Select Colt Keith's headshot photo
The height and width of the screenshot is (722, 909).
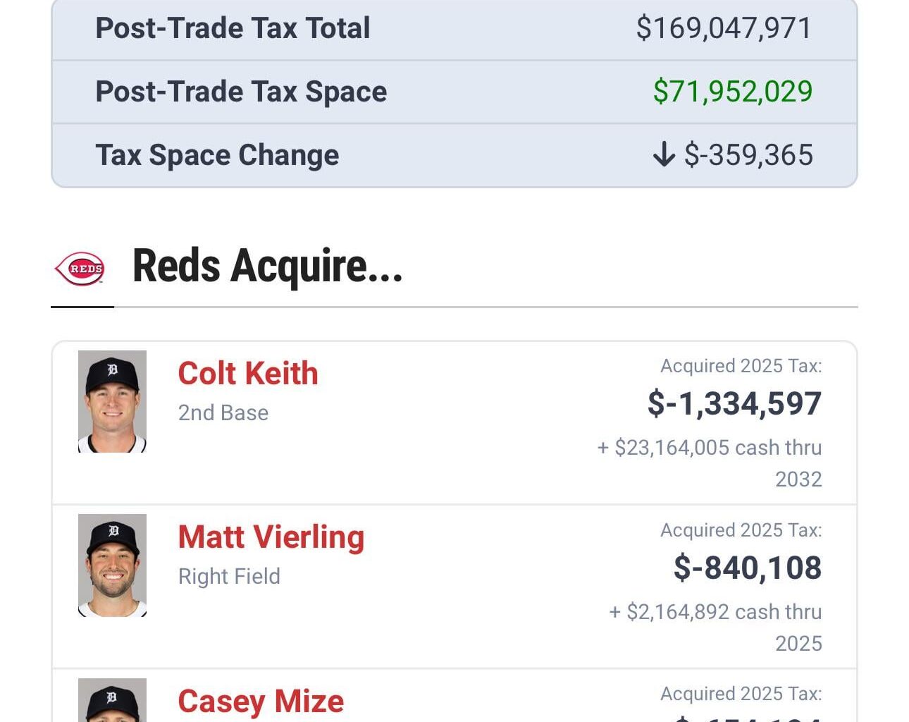[112, 400]
